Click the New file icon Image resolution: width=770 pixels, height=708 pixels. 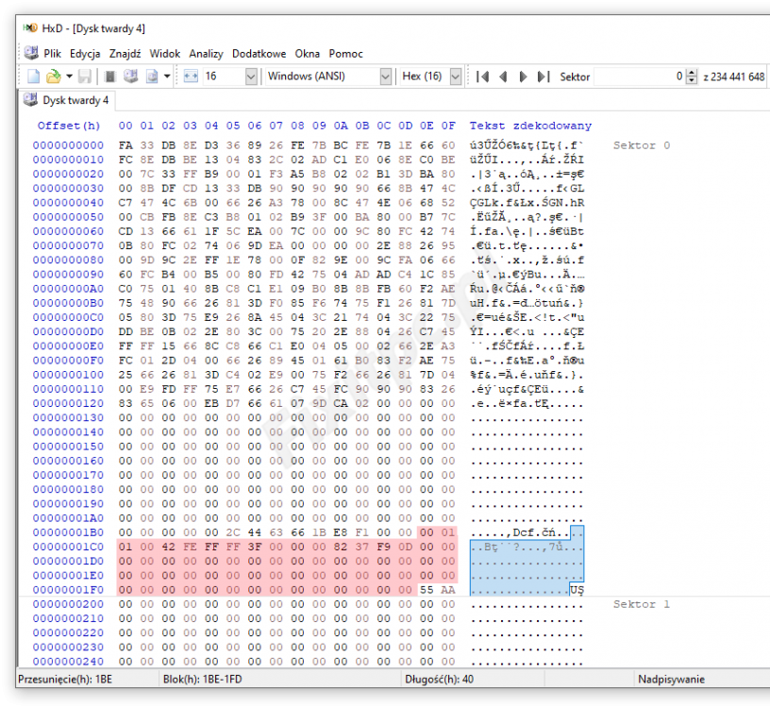coord(33,76)
